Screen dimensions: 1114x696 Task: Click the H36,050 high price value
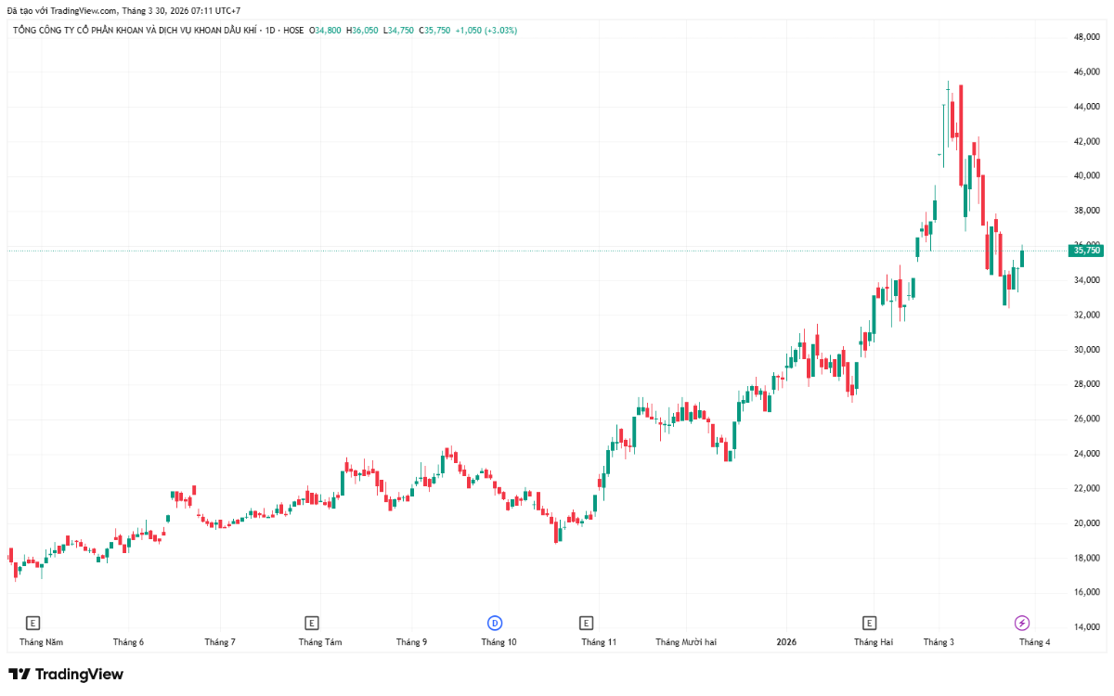click(362, 31)
